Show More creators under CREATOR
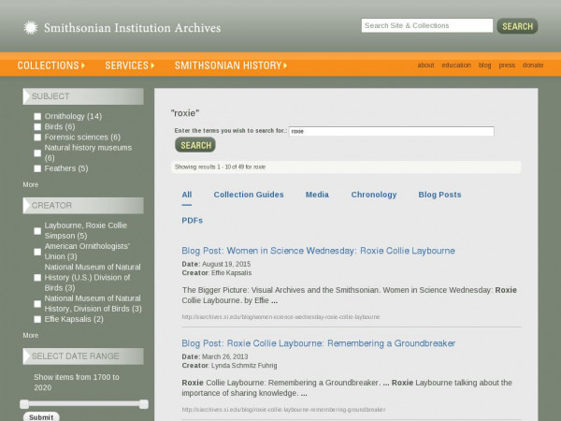The image size is (561, 421). pyautogui.click(x=31, y=335)
